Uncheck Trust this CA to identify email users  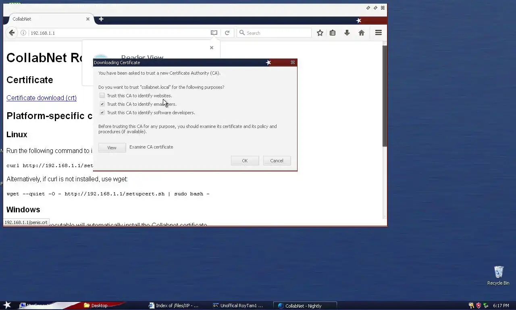tap(102, 104)
